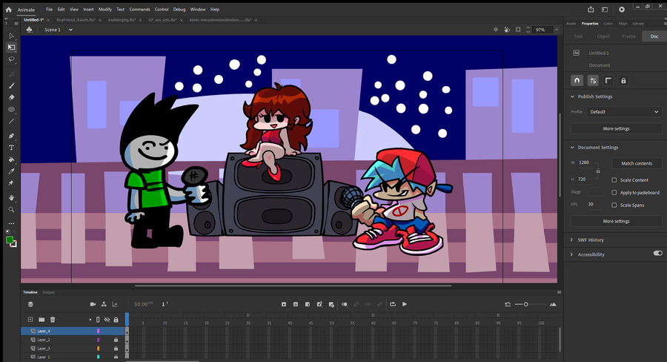Select the Text tool
This screenshot has width=667, height=362.
[11, 148]
